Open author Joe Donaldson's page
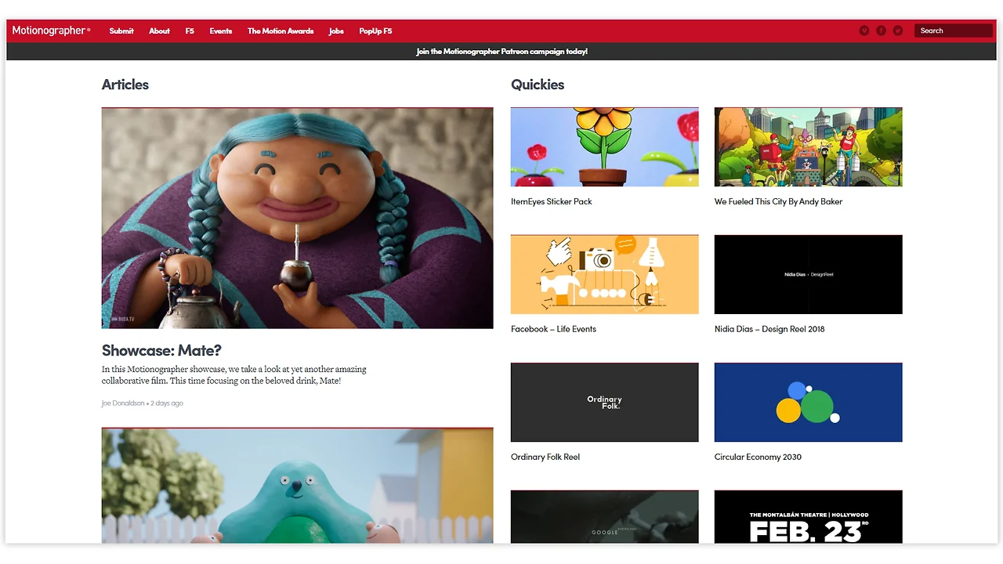 [x=123, y=403]
